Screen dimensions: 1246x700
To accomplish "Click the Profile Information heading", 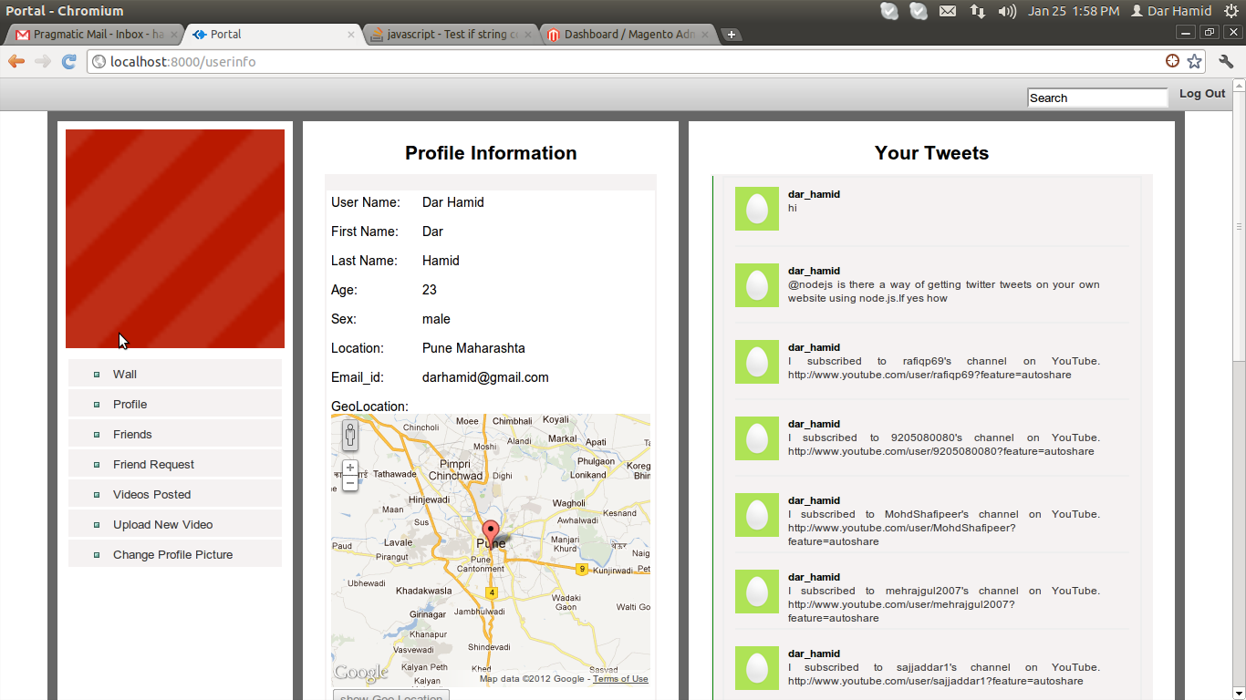I will [491, 153].
